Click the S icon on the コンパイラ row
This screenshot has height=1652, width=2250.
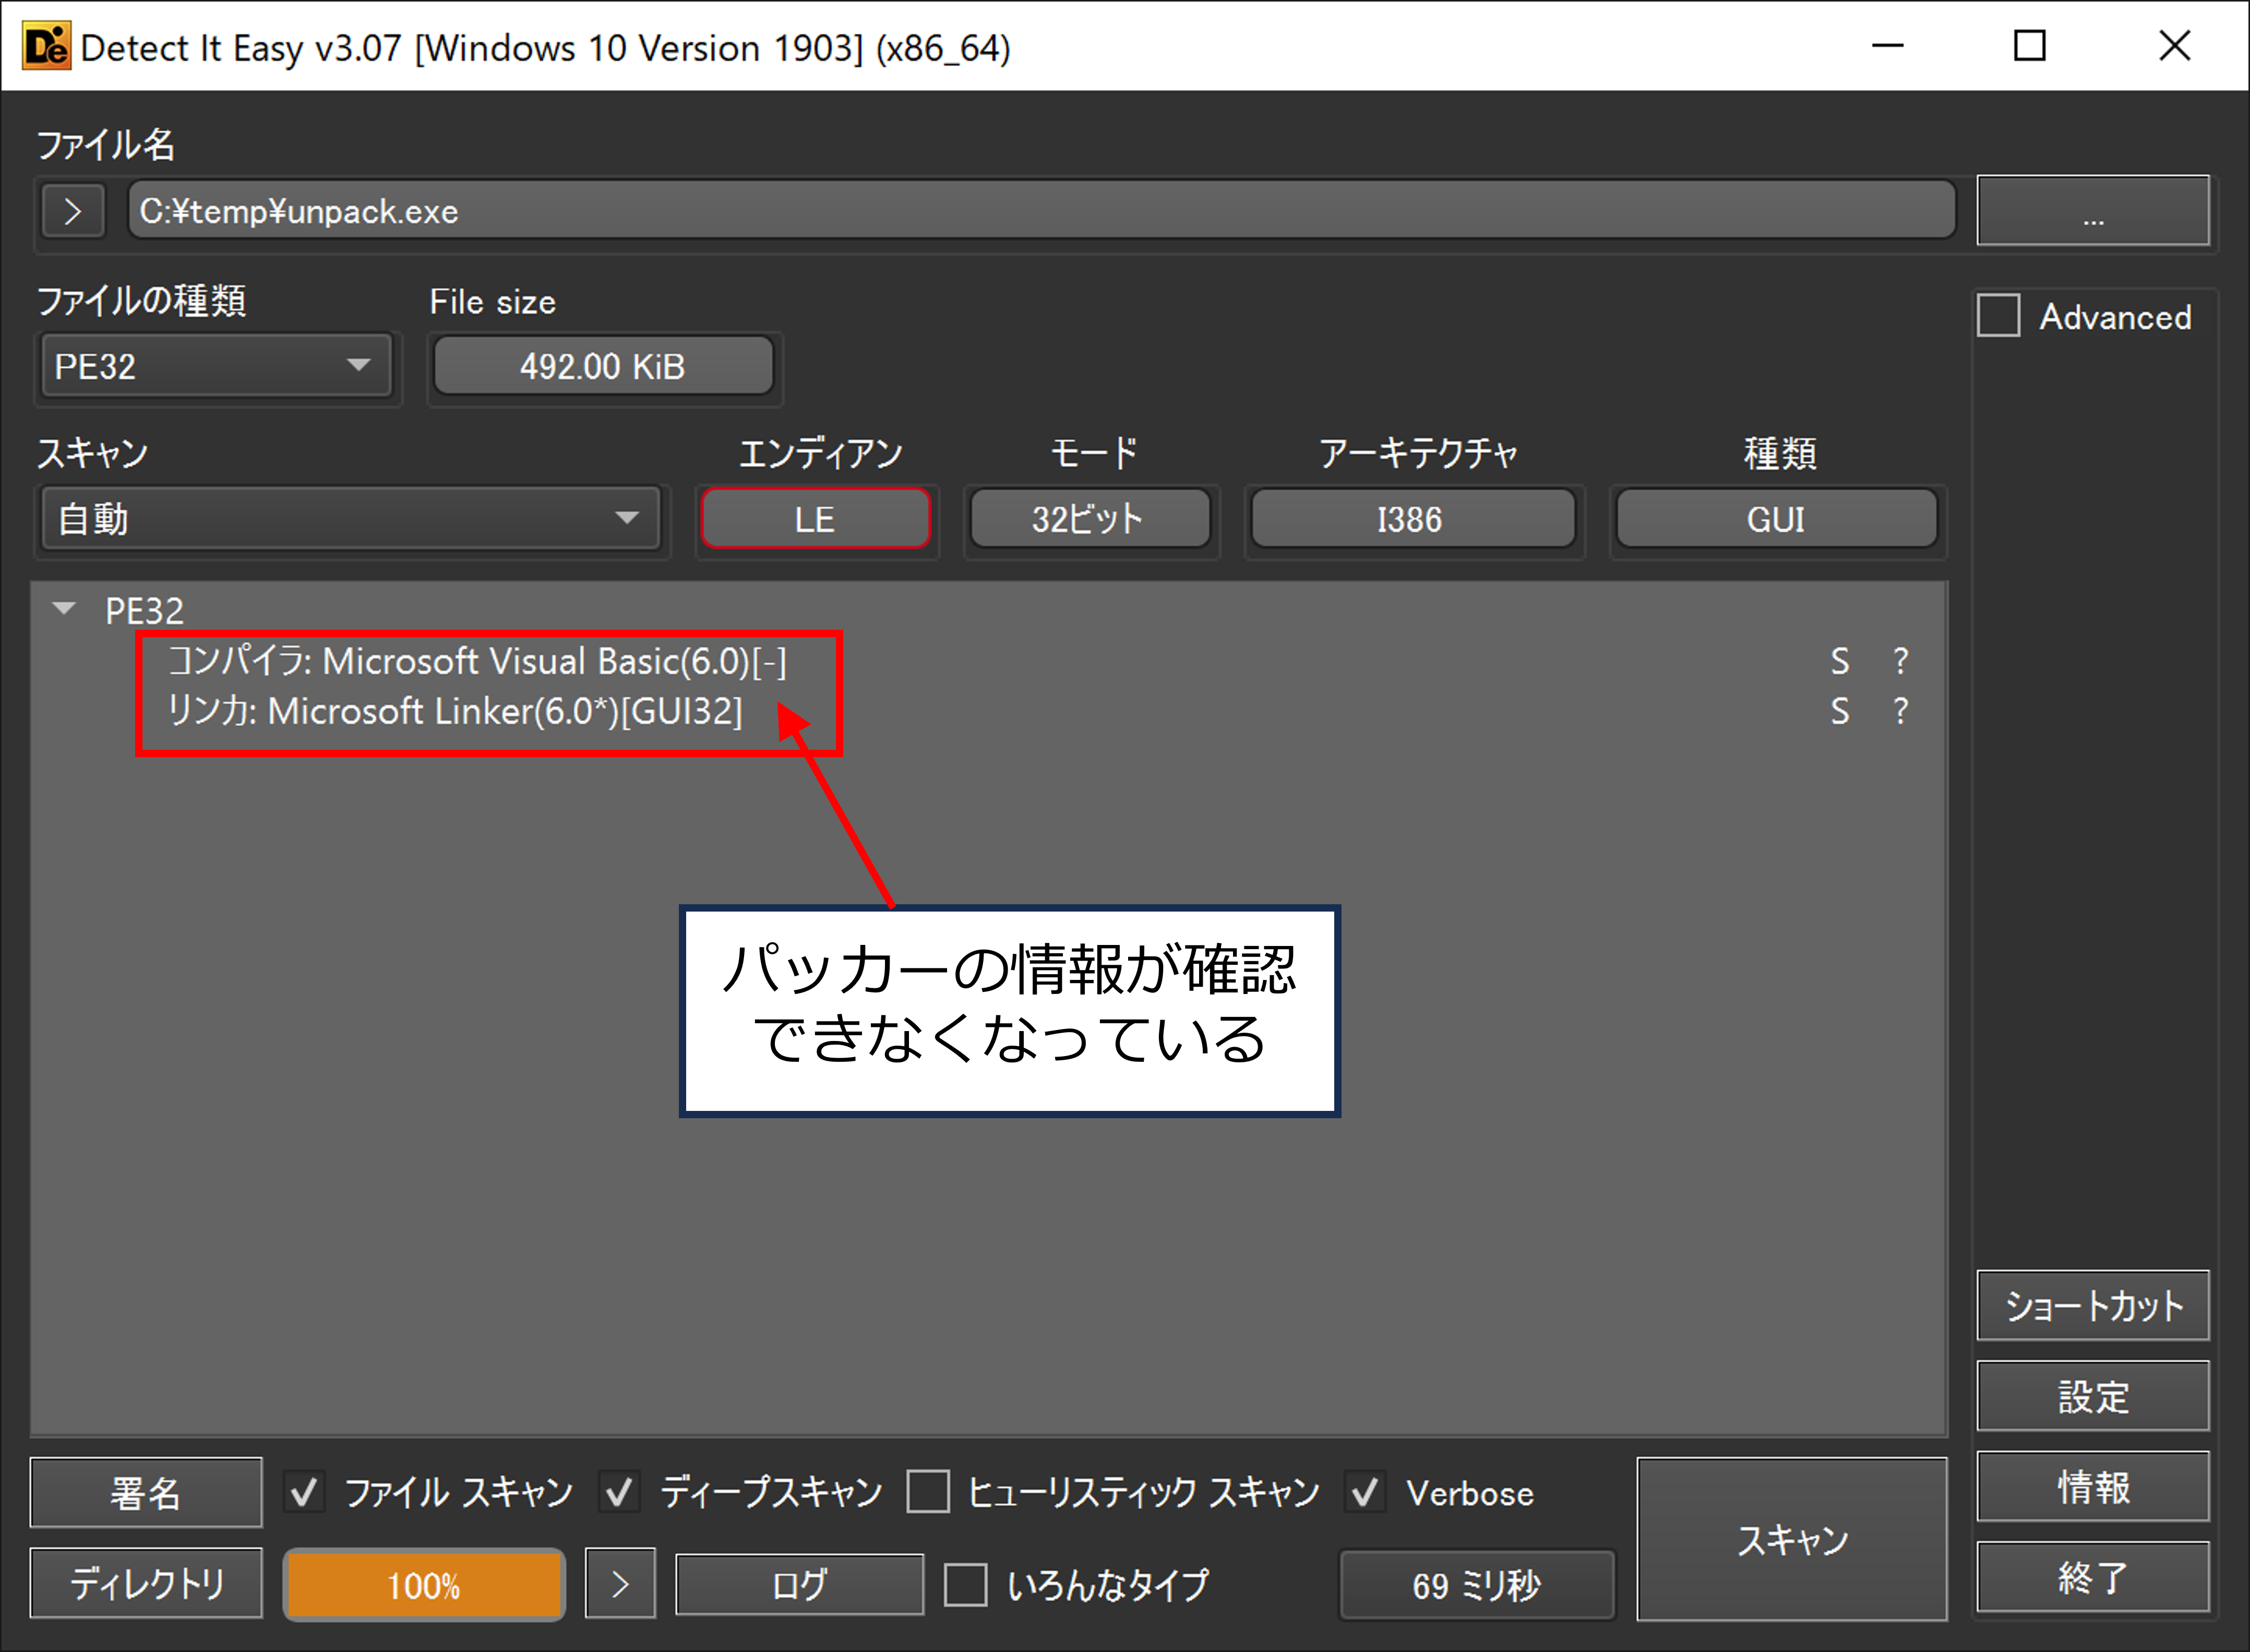[1839, 661]
